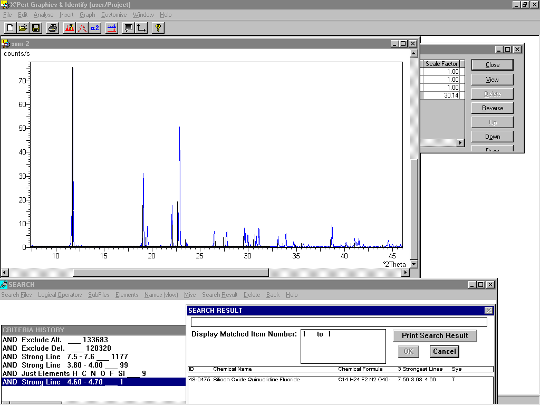Image resolution: width=540 pixels, height=405 pixels.
Task: Select the Silicon Oxide Quinuclidine Fluoride result
Action: (x=256, y=380)
